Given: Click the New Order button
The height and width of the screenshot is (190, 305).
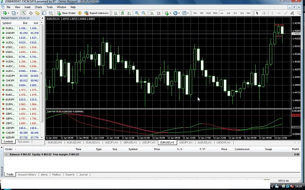Looking at the screenshot, I should tap(66, 13).
